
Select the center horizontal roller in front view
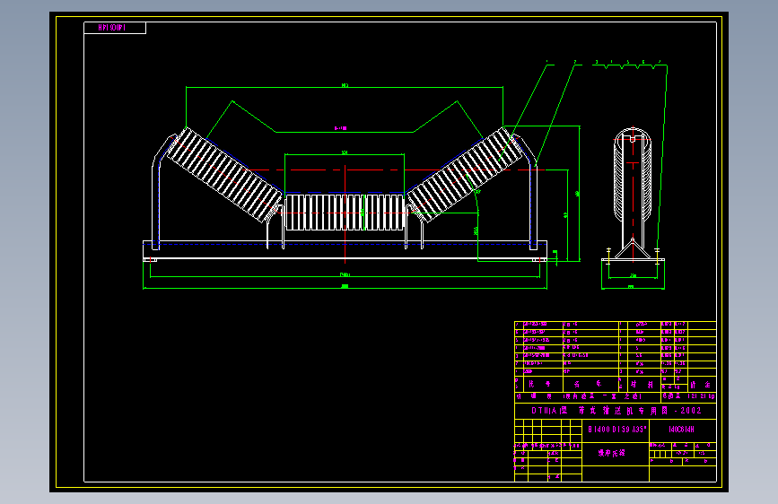[345, 213]
